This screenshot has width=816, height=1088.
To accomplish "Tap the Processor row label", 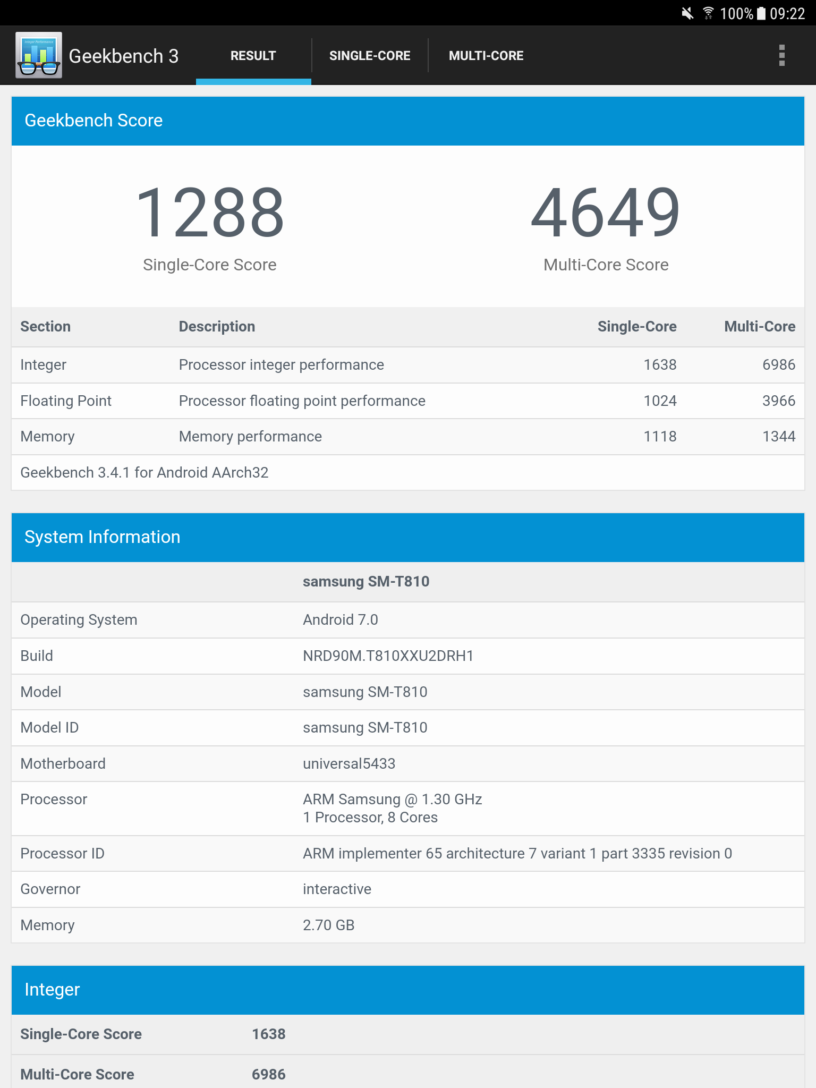I will click(x=54, y=800).
